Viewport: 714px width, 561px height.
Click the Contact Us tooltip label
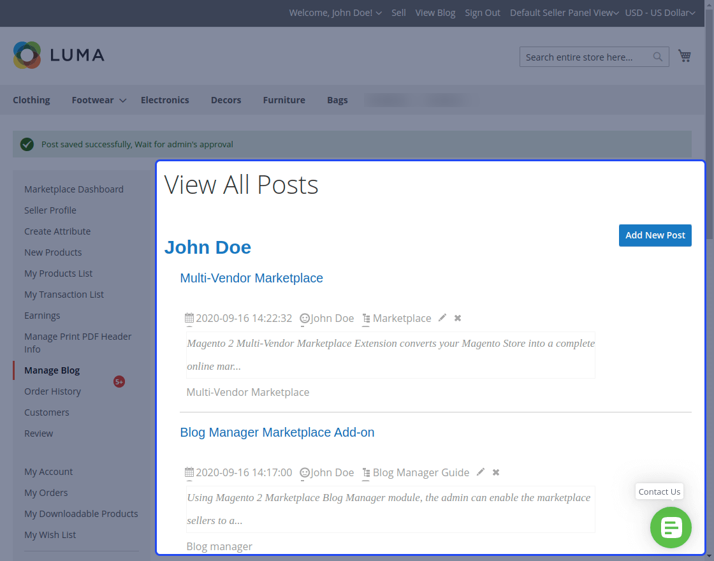659,492
